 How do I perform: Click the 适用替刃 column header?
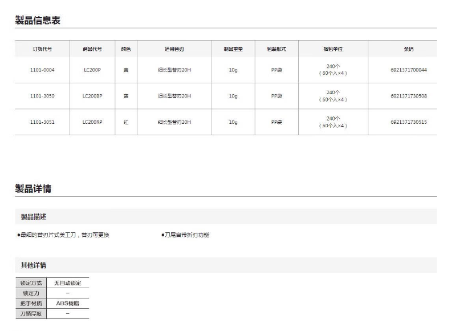[174, 49]
